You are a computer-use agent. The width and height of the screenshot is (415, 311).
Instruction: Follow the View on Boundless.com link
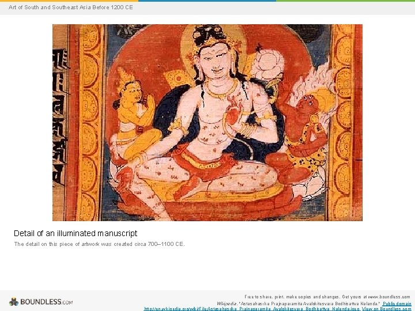tap(386, 309)
